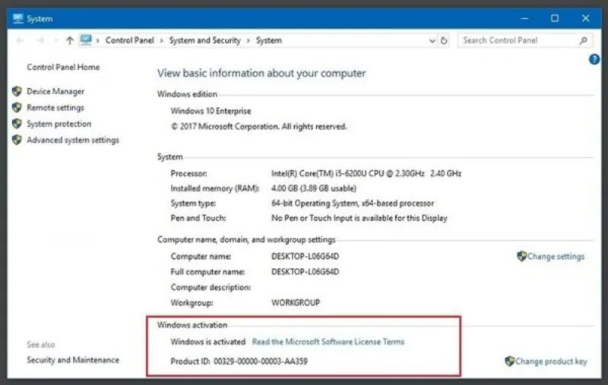Screen dimensions: 608x385
Task: Click Change settings for computer name
Action: 556,257
